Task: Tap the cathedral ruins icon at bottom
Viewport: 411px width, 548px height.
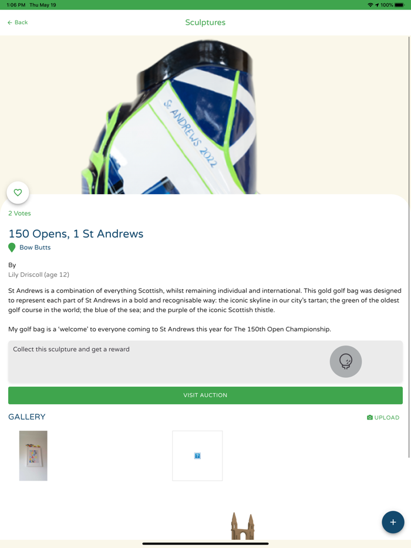Action: 242,526
